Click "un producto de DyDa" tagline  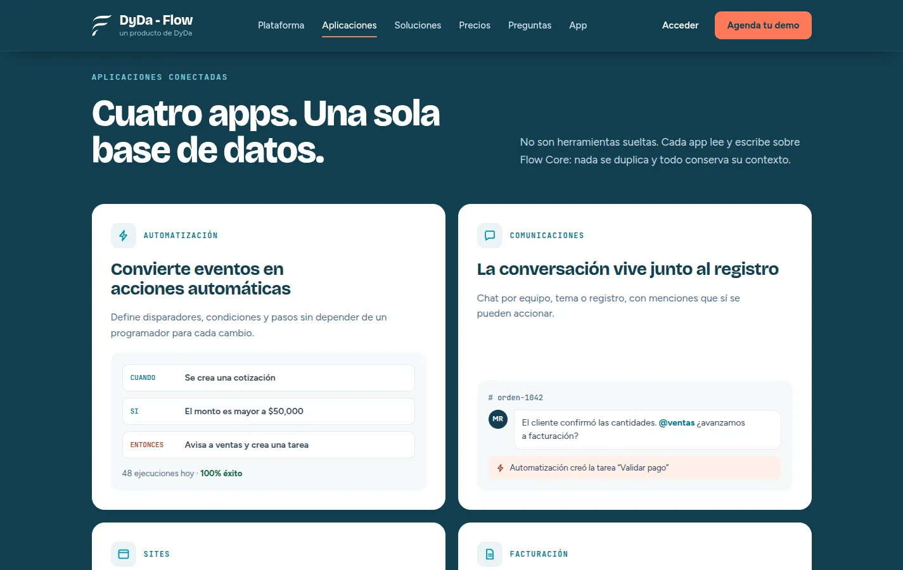point(155,33)
